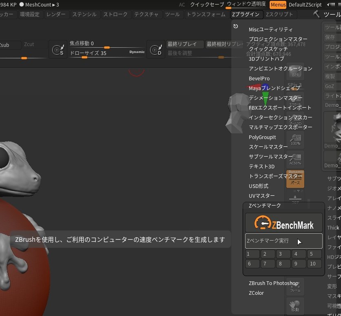The height and width of the screenshot is (316, 341).
Task: Expand the Miscユーティリティ section
Action: [271, 29]
